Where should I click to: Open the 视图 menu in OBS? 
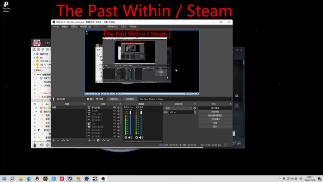(74, 27)
